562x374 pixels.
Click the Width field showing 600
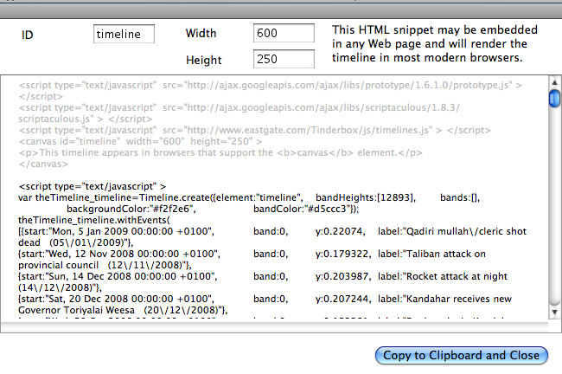284,33
